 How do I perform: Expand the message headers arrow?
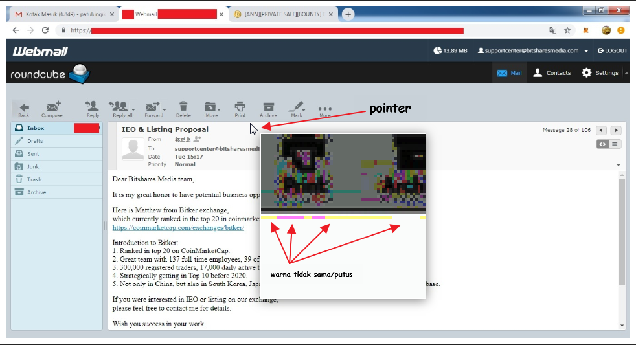click(x=618, y=165)
